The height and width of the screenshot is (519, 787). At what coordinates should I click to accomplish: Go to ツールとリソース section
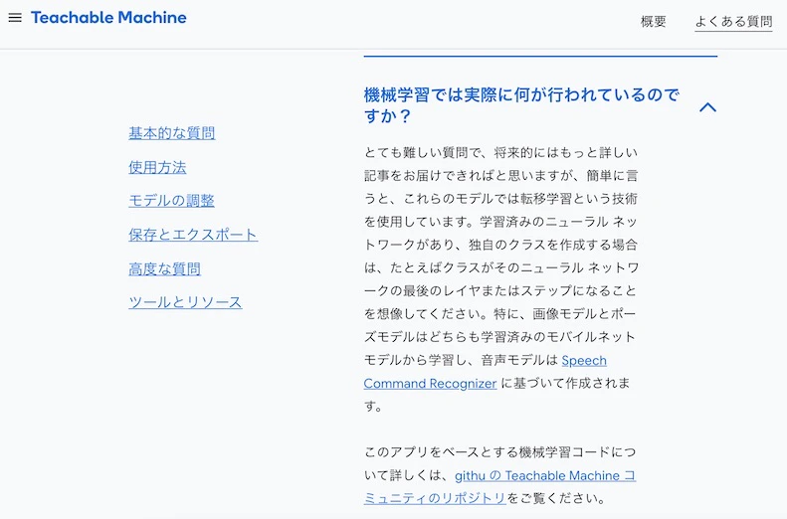coord(185,302)
